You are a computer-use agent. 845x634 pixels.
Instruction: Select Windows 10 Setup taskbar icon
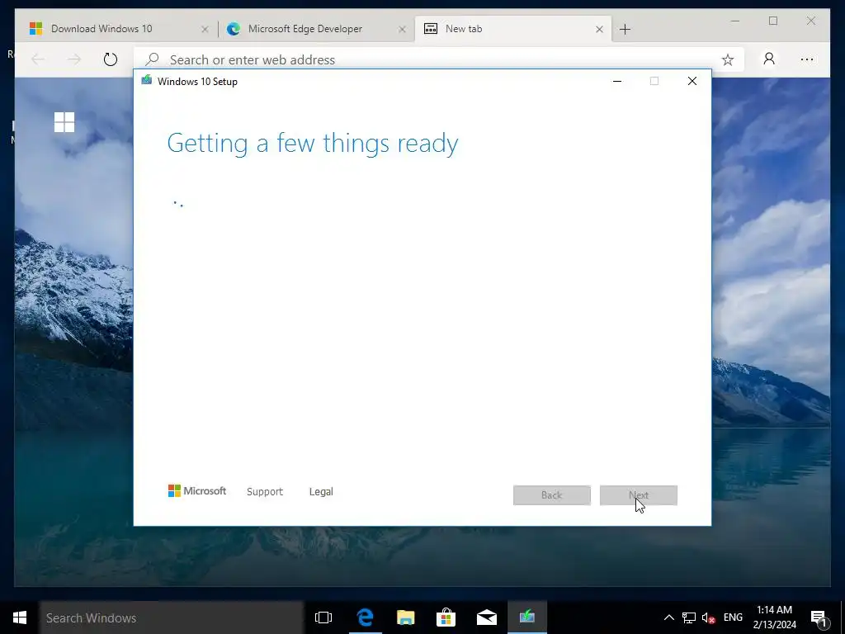pos(527,617)
